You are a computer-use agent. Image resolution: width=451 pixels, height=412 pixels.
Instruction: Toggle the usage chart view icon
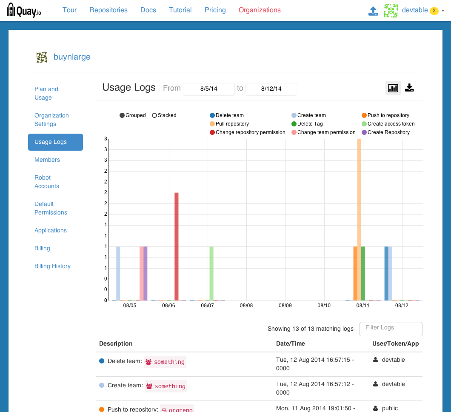coord(393,88)
